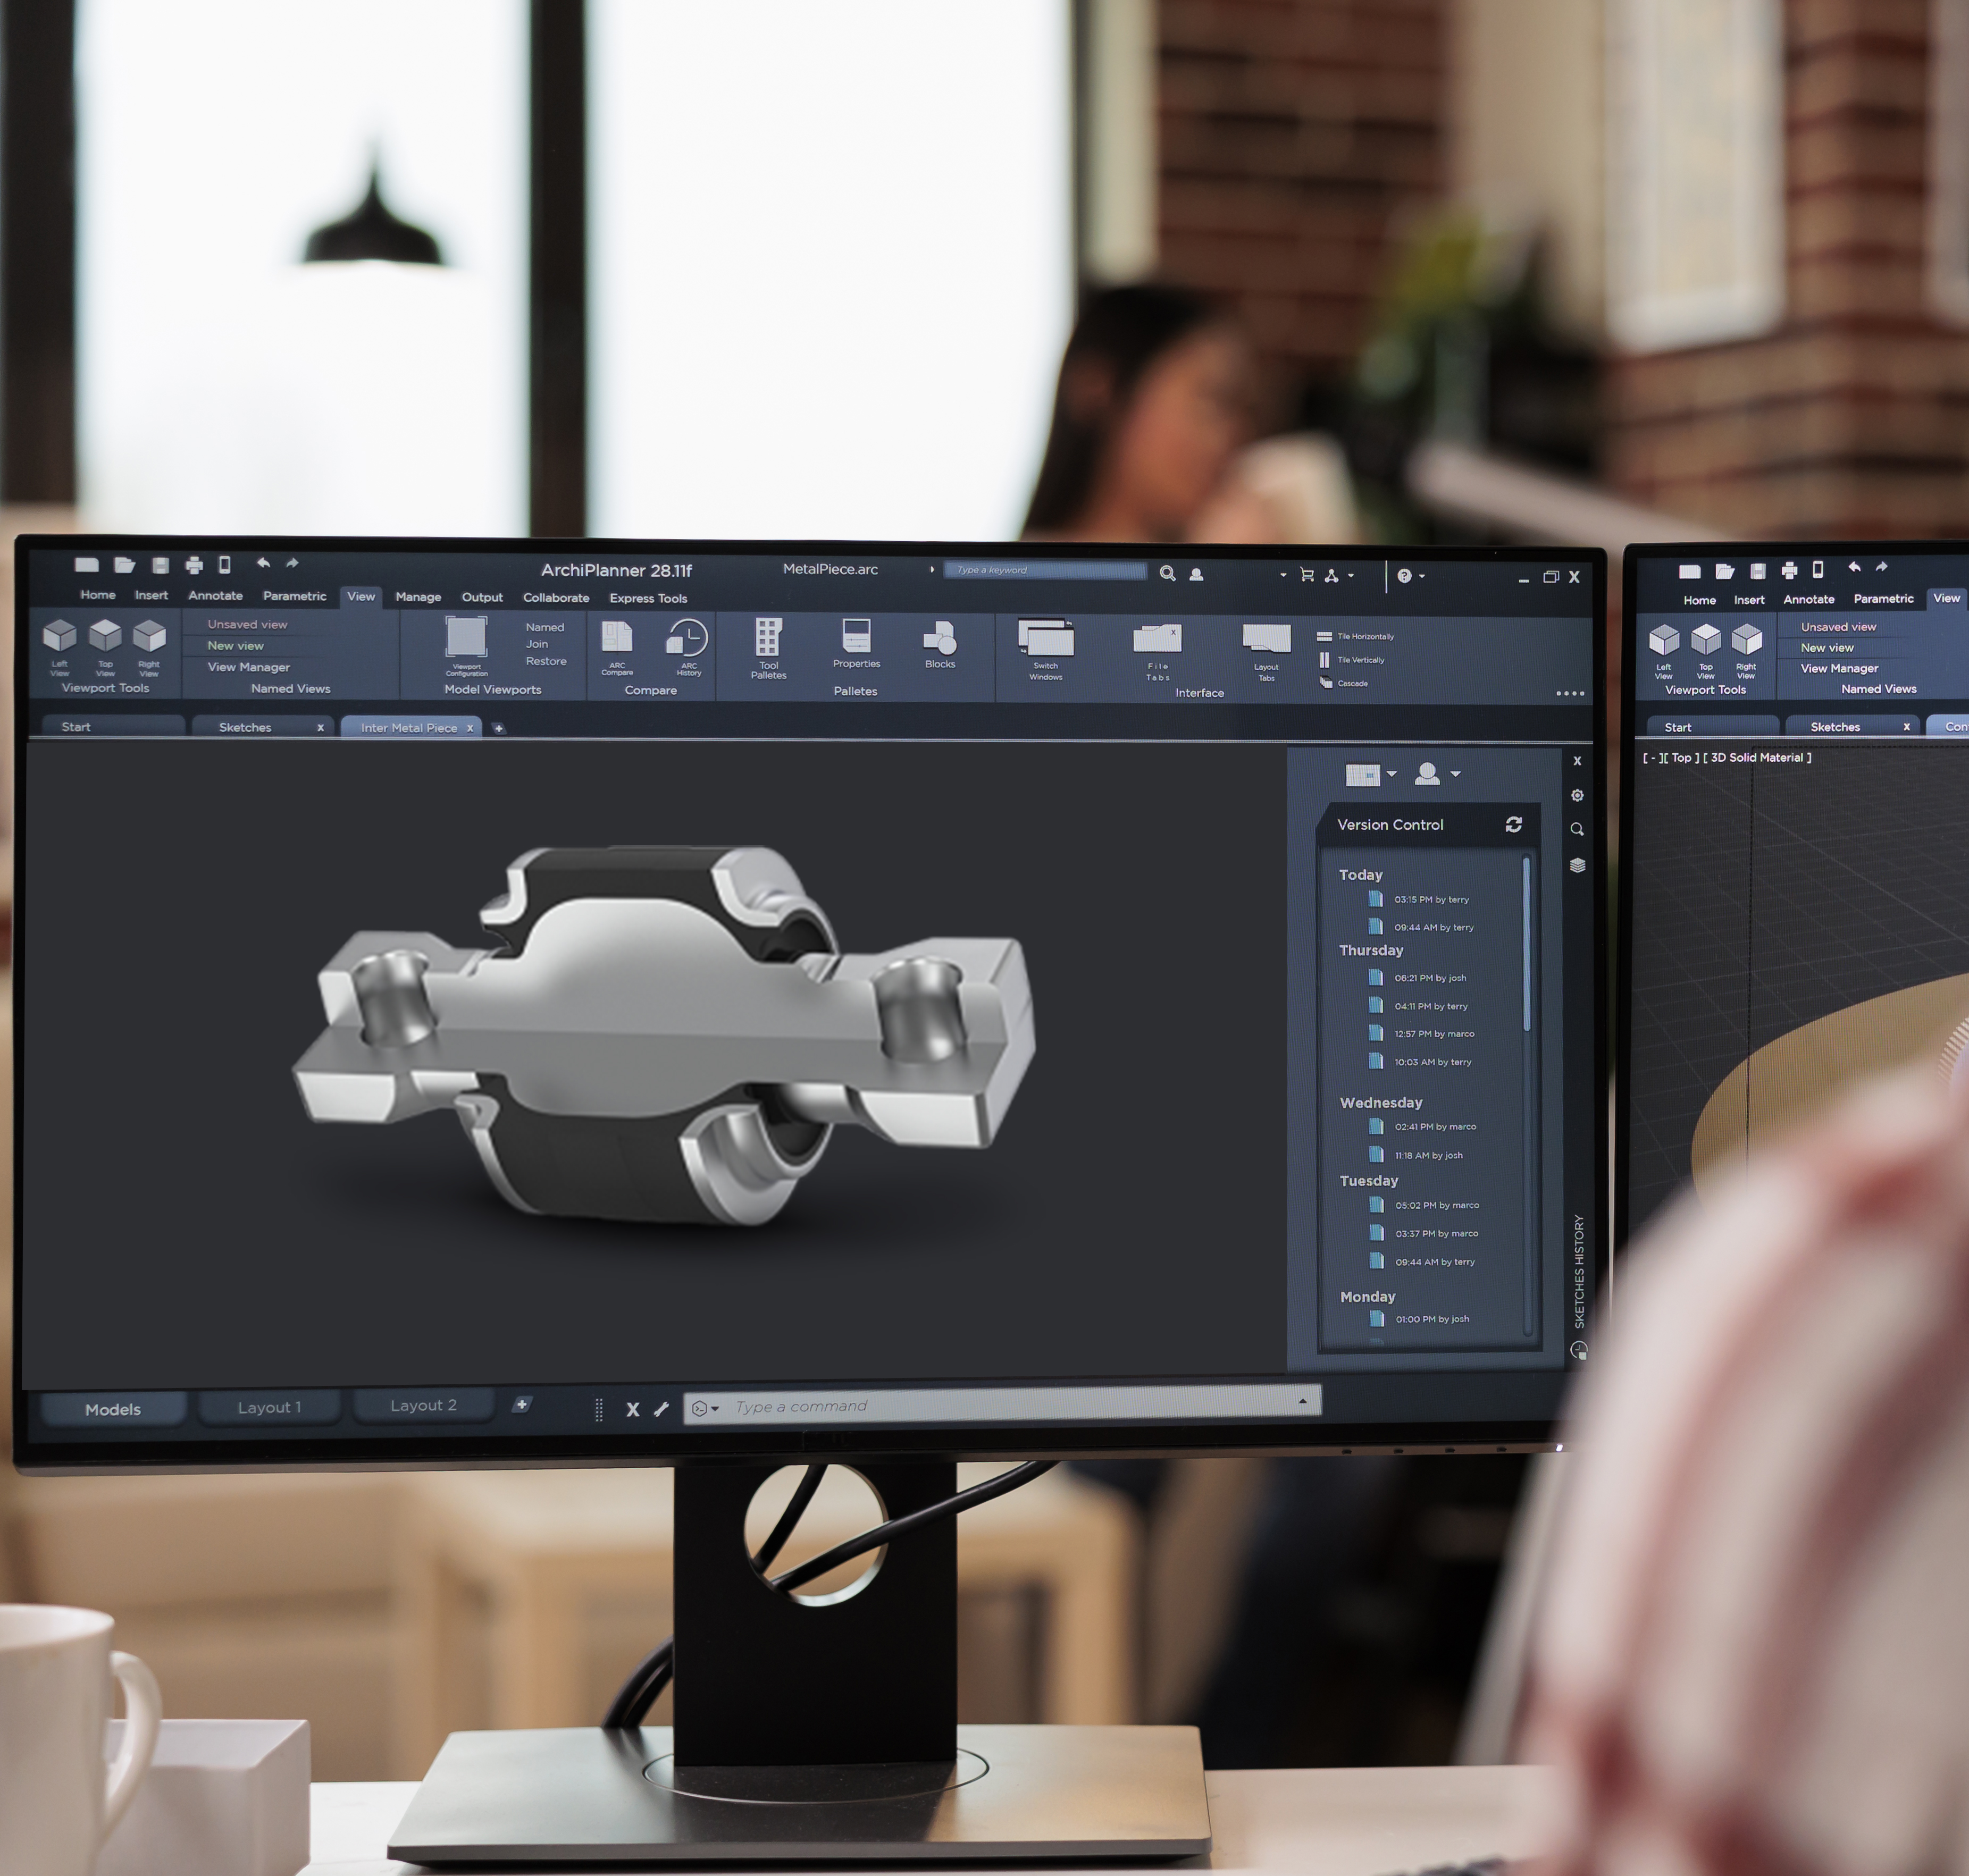The width and height of the screenshot is (1969, 1876).
Task: Click the Sketches History clock icon
Action: tap(1579, 1351)
